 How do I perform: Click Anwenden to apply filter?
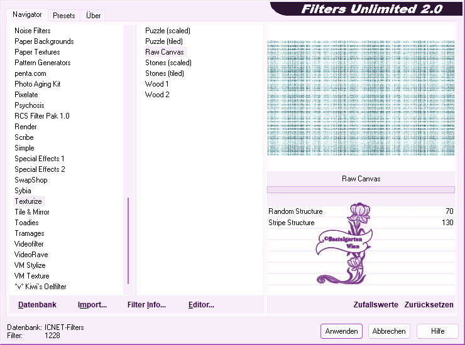[341, 331]
